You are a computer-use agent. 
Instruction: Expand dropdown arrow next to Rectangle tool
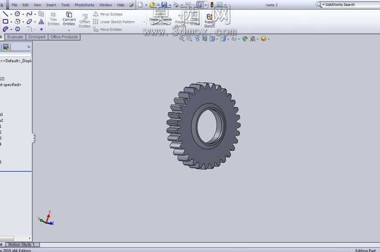11,22
